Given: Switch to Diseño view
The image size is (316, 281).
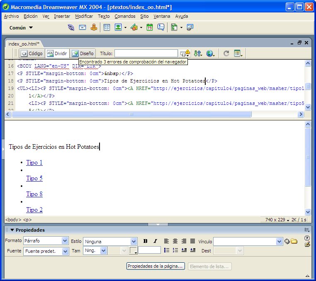Looking at the screenshot, I should (83, 53).
